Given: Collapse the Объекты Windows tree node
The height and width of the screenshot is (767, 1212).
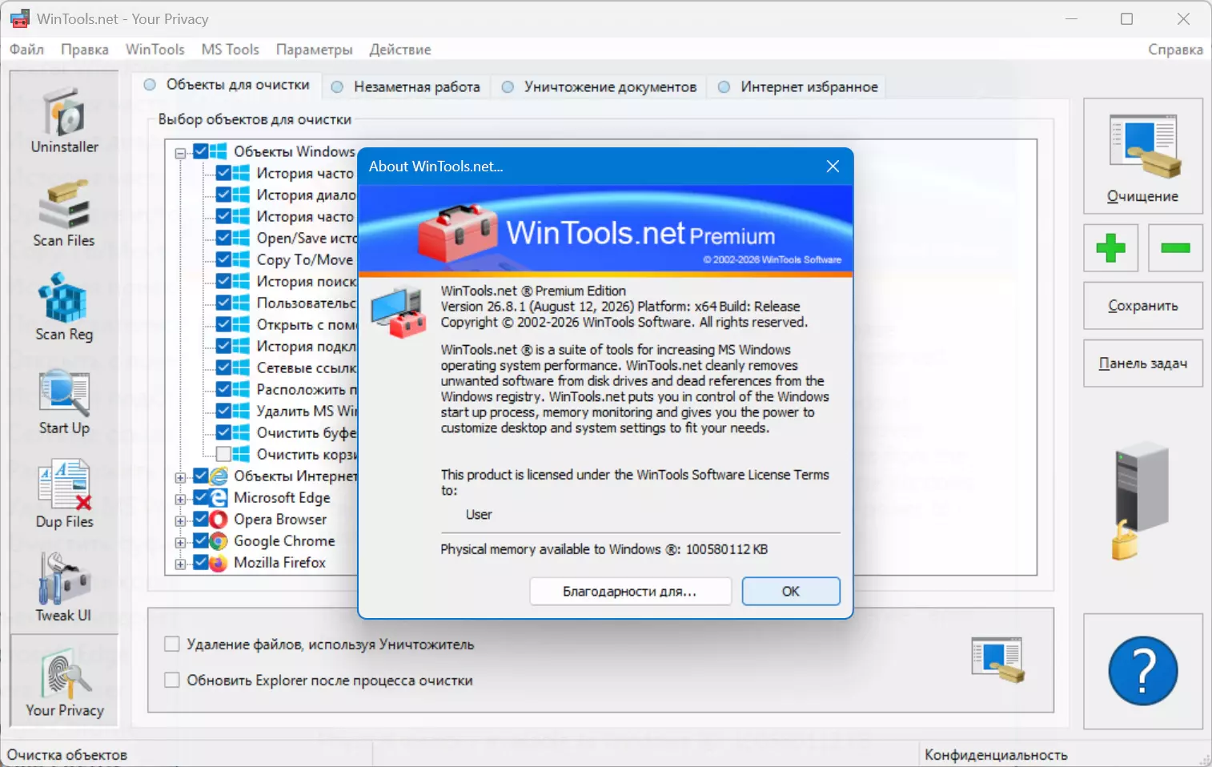Looking at the screenshot, I should pyautogui.click(x=181, y=153).
